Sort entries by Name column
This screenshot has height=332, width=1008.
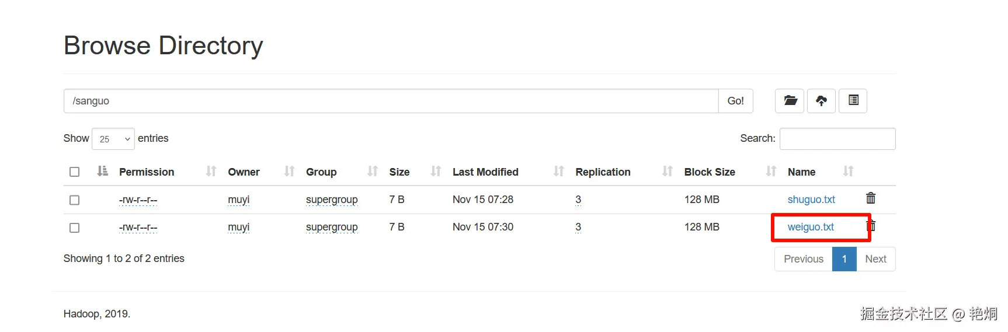coord(801,172)
